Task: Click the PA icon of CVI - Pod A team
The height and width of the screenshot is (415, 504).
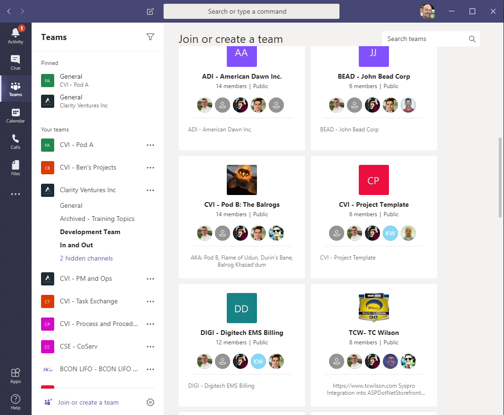Action: (48, 145)
